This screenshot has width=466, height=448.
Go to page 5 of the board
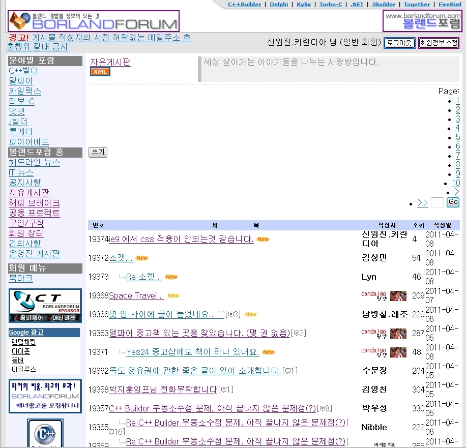point(458,137)
